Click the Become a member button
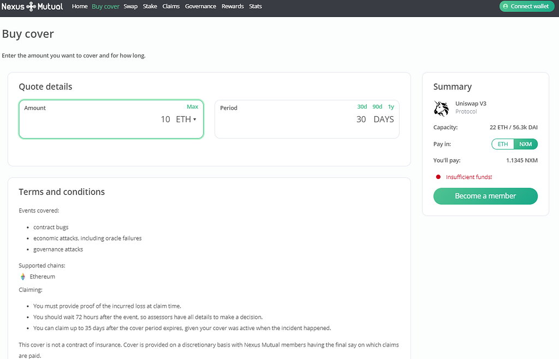This screenshot has width=559, height=359. click(x=485, y=196)
